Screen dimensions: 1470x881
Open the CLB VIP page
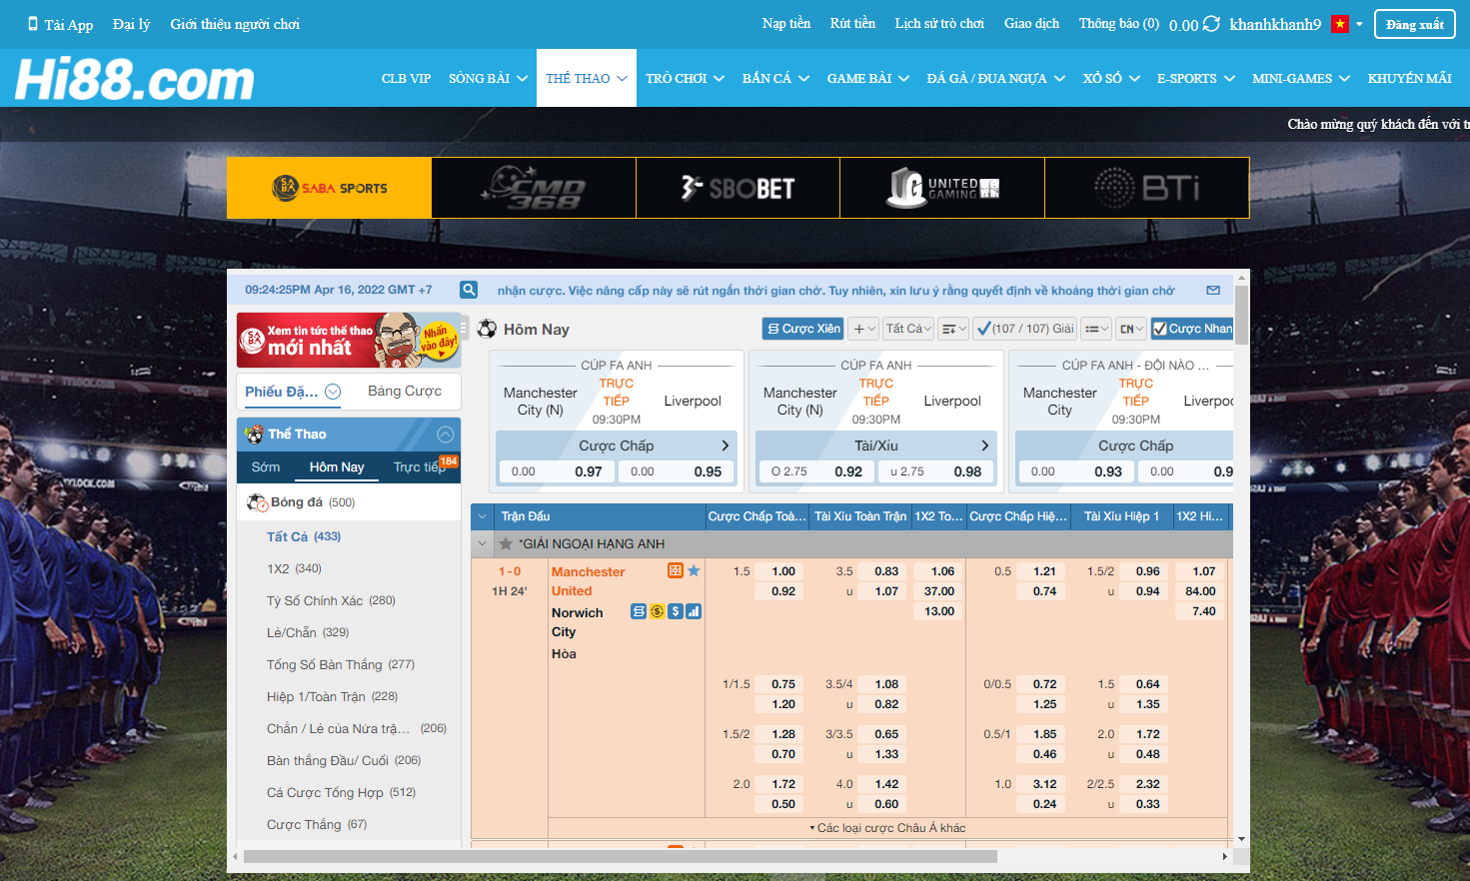406,78
